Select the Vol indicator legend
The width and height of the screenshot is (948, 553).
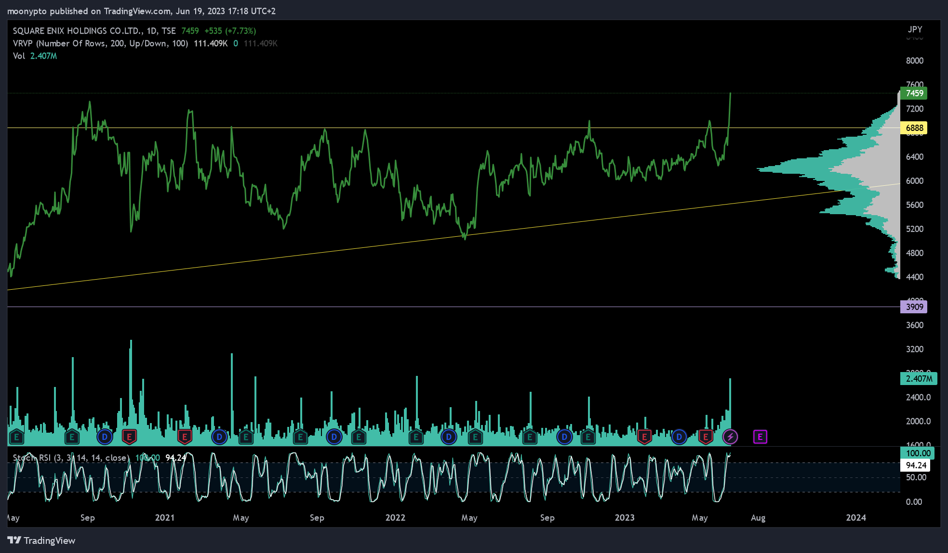click(x=35, y=56)
